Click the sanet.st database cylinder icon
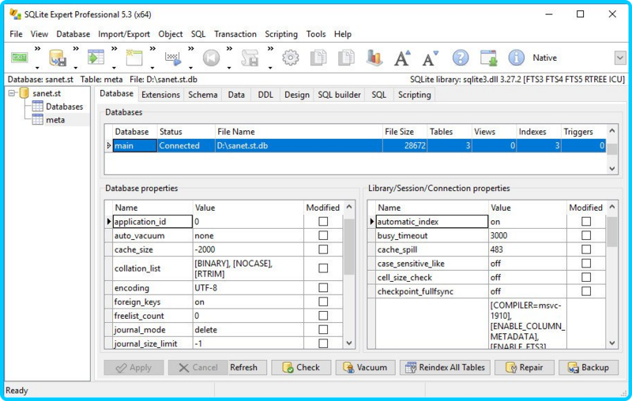 [24, 93]
